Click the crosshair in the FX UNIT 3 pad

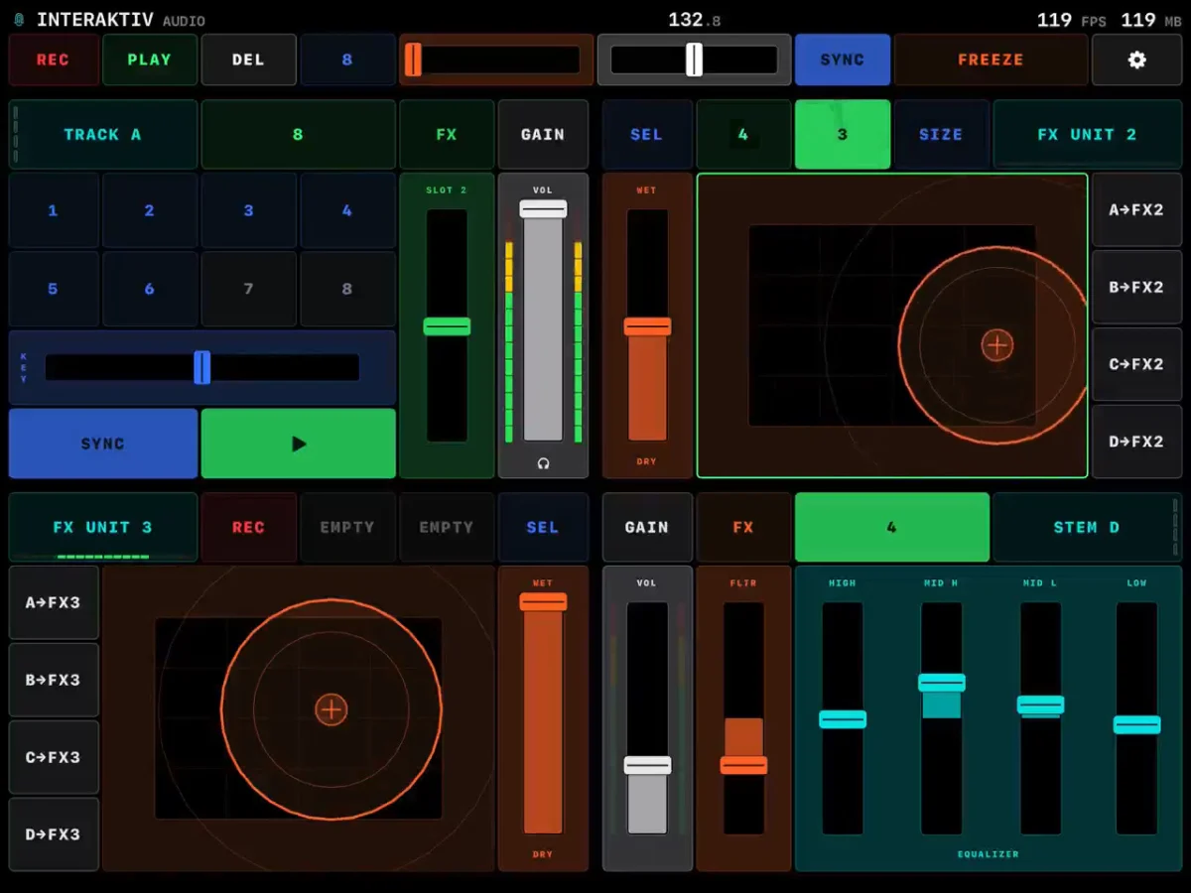331,709
